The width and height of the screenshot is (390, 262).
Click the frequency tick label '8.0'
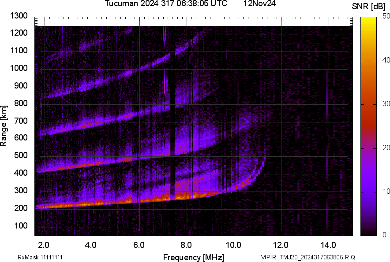click(186, 245)
